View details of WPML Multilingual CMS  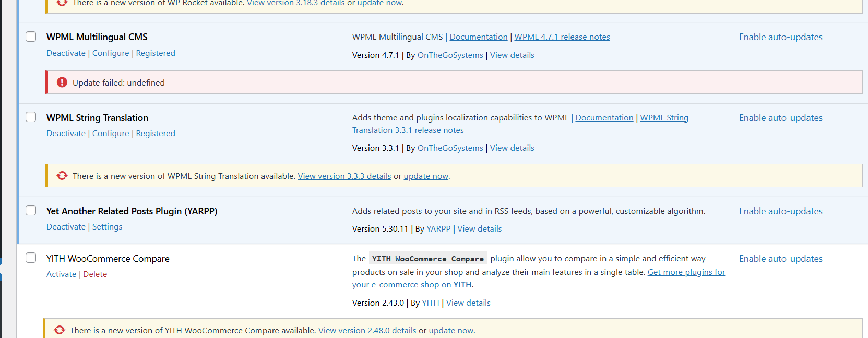(x=512, y=55)
